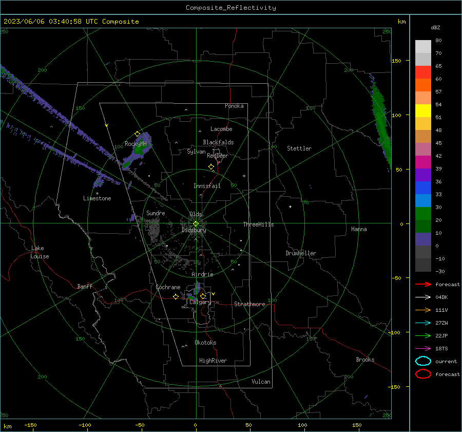The image size is (462, 432).
Task: Click the RockyMH label
Action: pos(136,144)
